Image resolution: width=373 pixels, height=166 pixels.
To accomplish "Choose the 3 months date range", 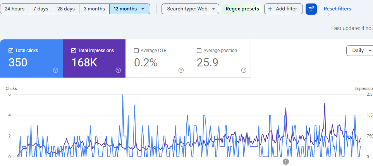I will (x=94, y=9).
